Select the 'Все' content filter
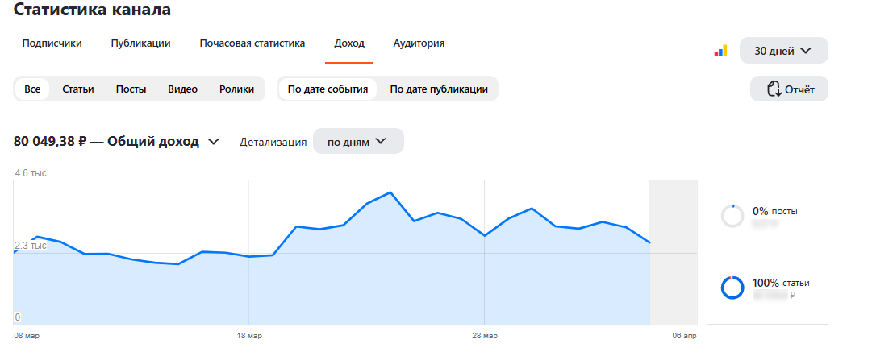The height and width of the screenshot is (356, 872). click(32, 89)
